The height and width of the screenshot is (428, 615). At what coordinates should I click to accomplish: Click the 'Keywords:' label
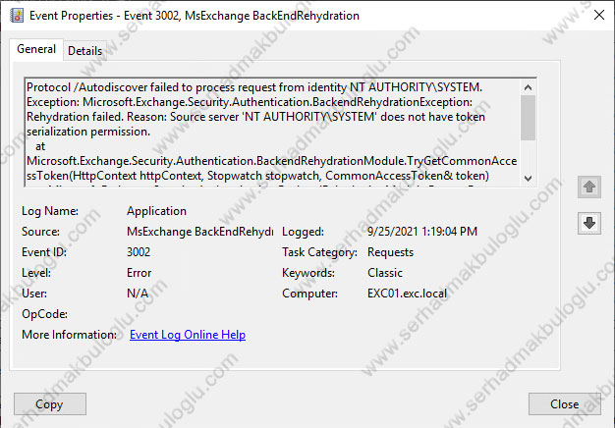click(308, 273)
